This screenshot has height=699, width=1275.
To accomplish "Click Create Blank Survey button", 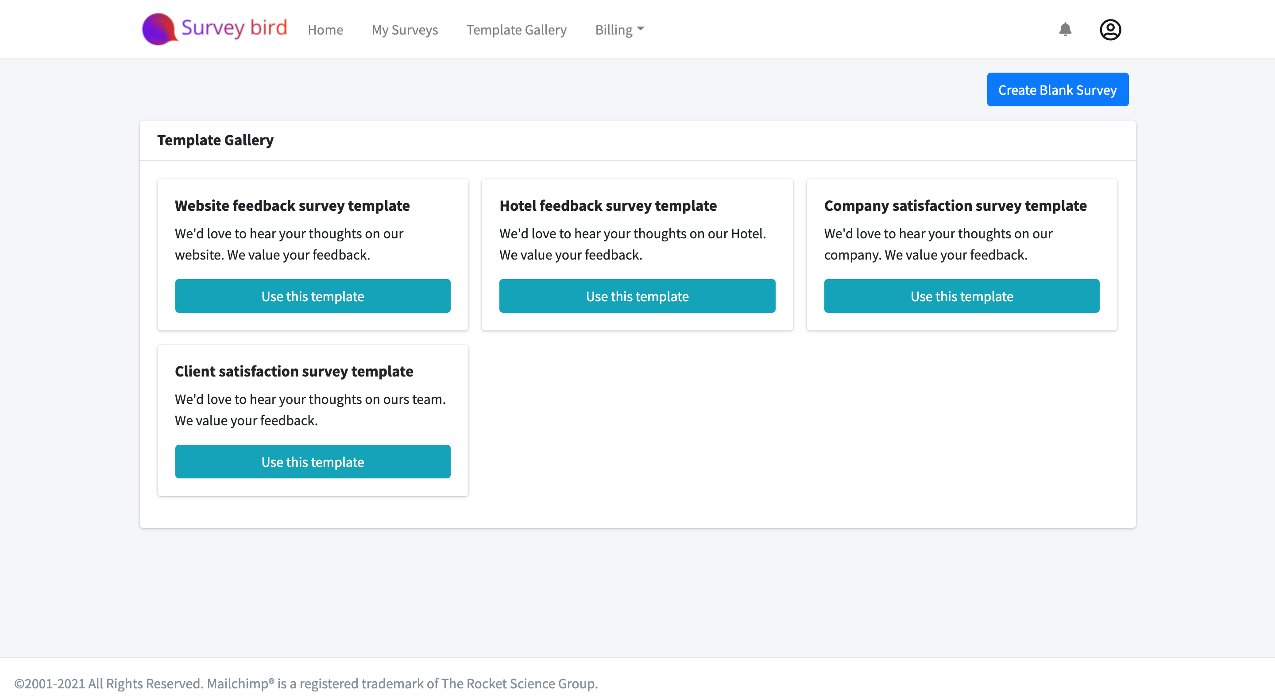I will tap(1057, 89).
